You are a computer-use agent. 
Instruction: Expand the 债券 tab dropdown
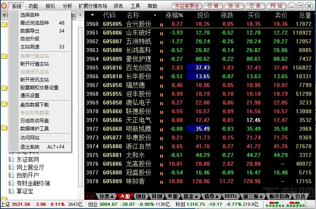(217, 196)
